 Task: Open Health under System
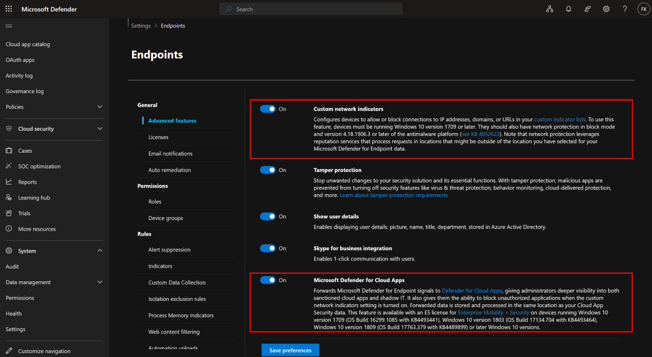pyautogui.click(x=13, y=313)
